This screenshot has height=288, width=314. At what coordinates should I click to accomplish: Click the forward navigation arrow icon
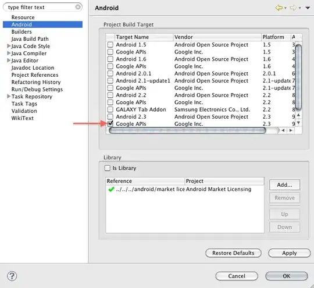[293, 8]
